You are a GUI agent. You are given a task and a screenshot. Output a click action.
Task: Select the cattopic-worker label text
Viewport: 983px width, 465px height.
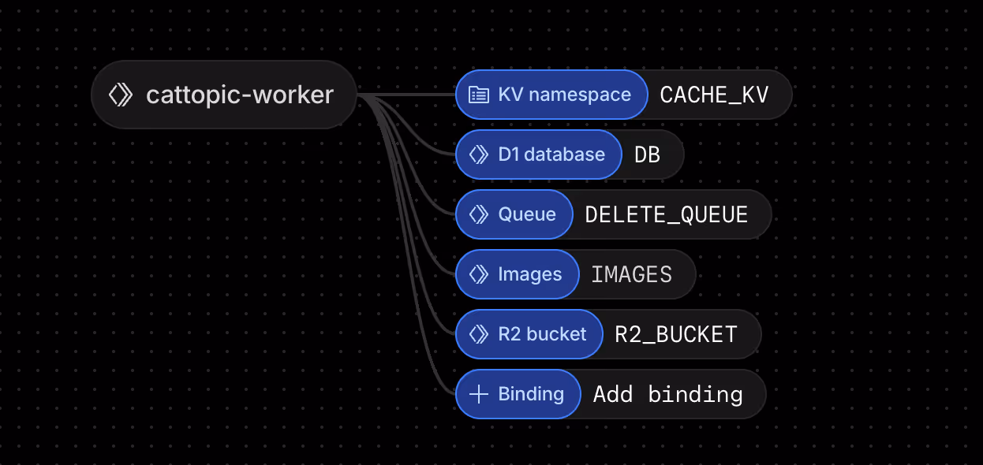(x=240, y=95)
